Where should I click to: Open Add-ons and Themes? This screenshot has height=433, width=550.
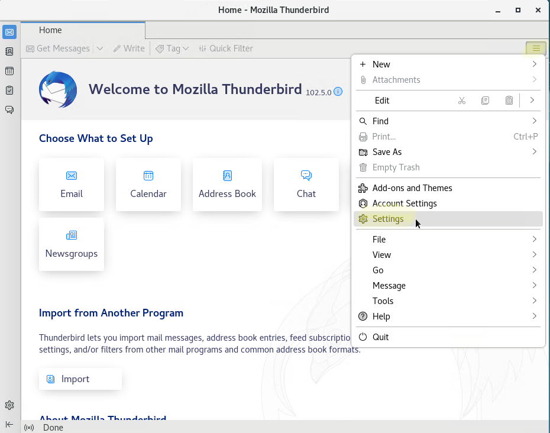click(x=448, y=188)
